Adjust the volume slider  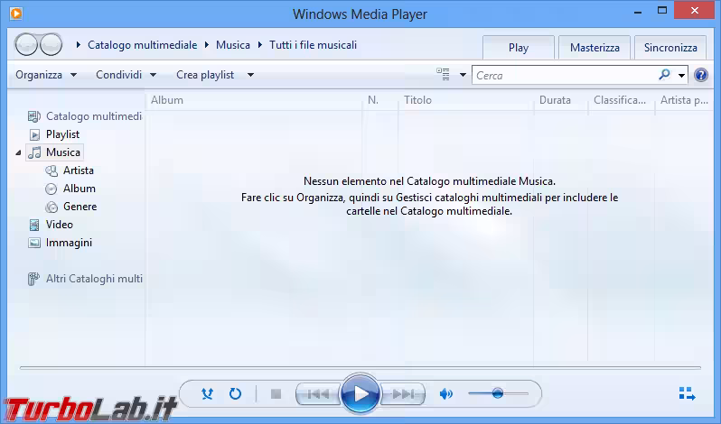tap(498, 393)
